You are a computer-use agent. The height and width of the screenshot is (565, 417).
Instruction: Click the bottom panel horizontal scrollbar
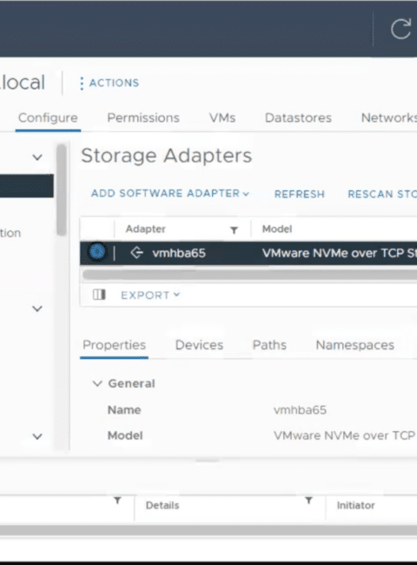click(x=208, y=530)
